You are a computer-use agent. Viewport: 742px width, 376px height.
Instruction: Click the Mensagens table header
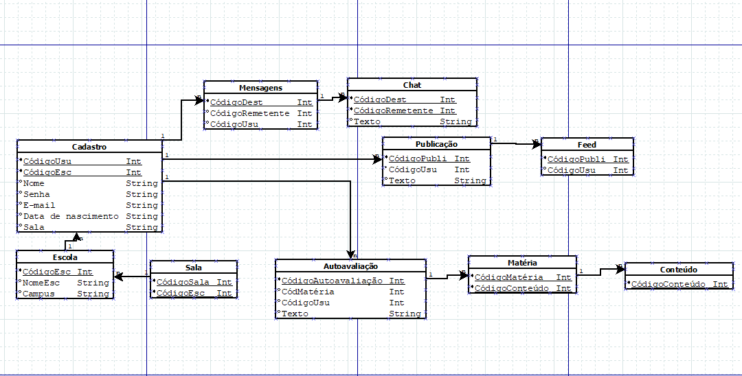260,88
